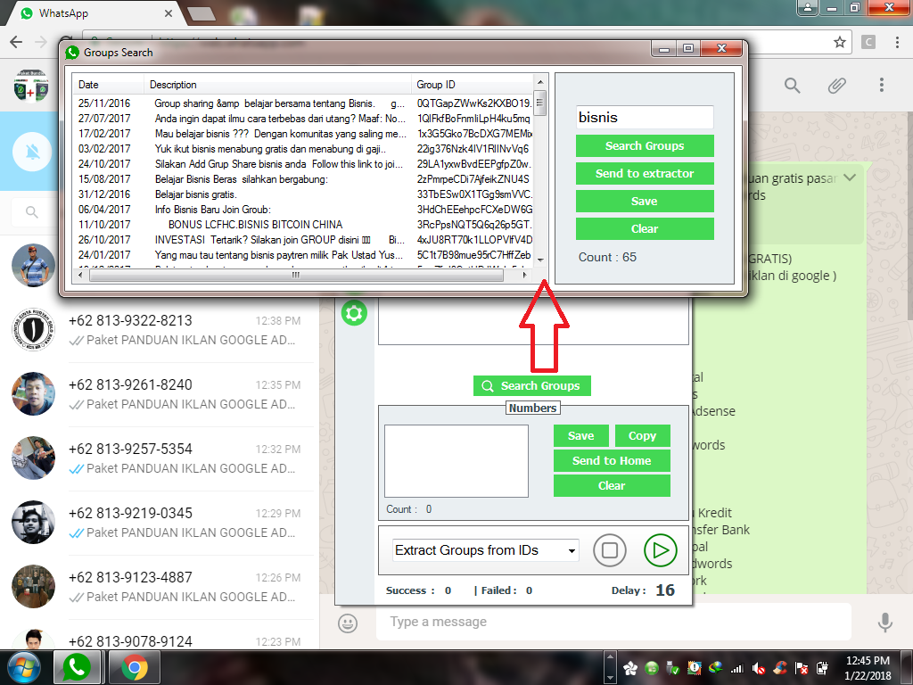
Task: Click the WhatsApp icon in the taskbar
Action: click(x=77, y=667)
